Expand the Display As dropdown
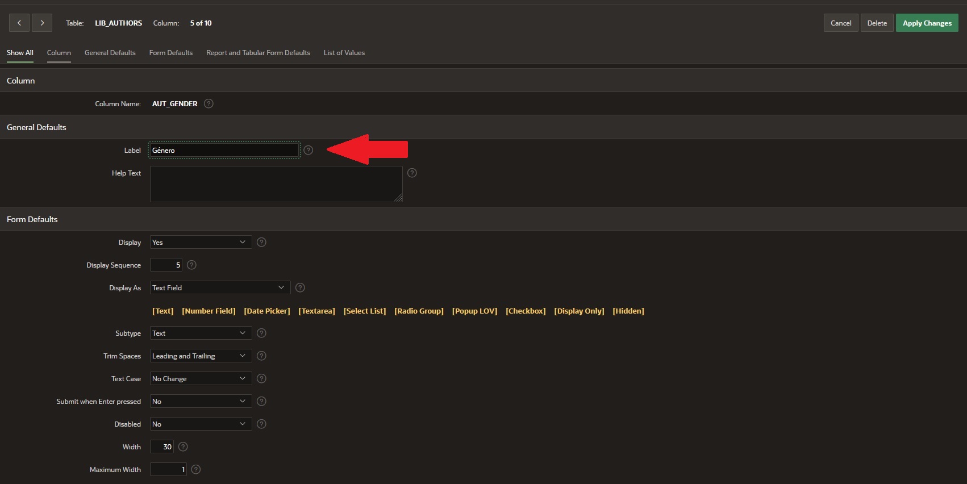Screen dimensions: 967x484 click(220, 287)
